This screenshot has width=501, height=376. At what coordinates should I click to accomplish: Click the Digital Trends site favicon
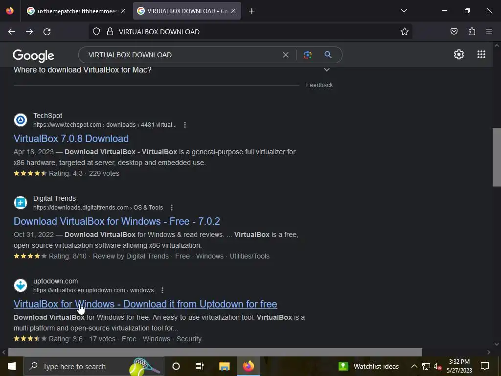click(x=21, y=203)
